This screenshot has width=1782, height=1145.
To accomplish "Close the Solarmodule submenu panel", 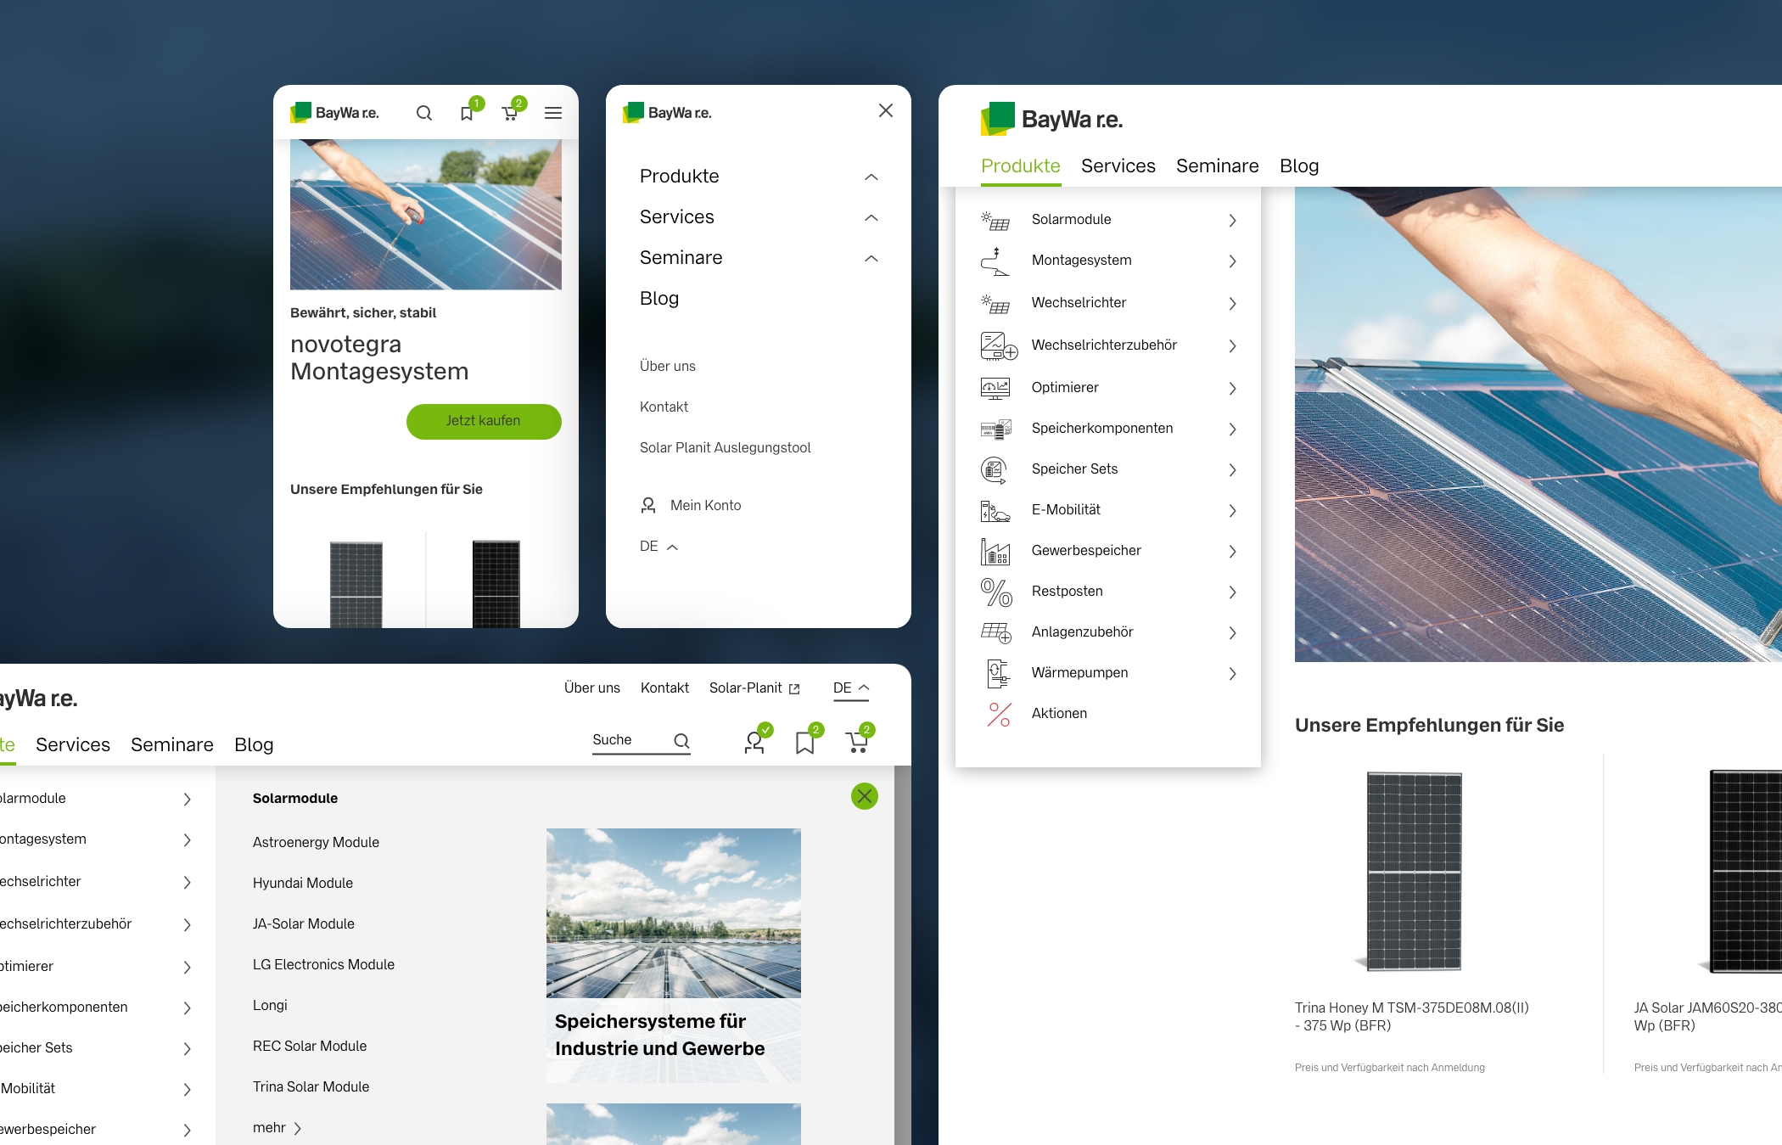I will (x=862, y=797).
